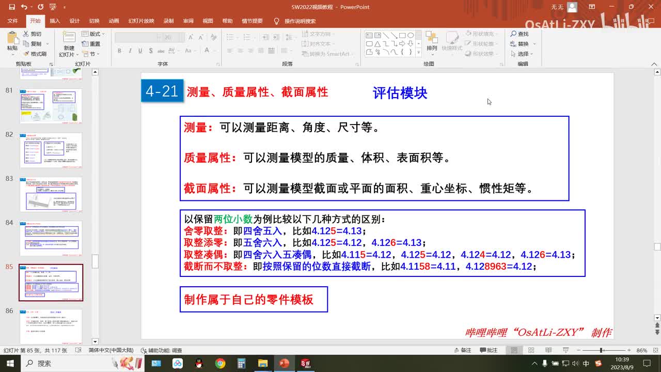Viewport: 661px width, 372px height.
Task: Open SolidWorks from the taskbar
Action: [305, 363]
